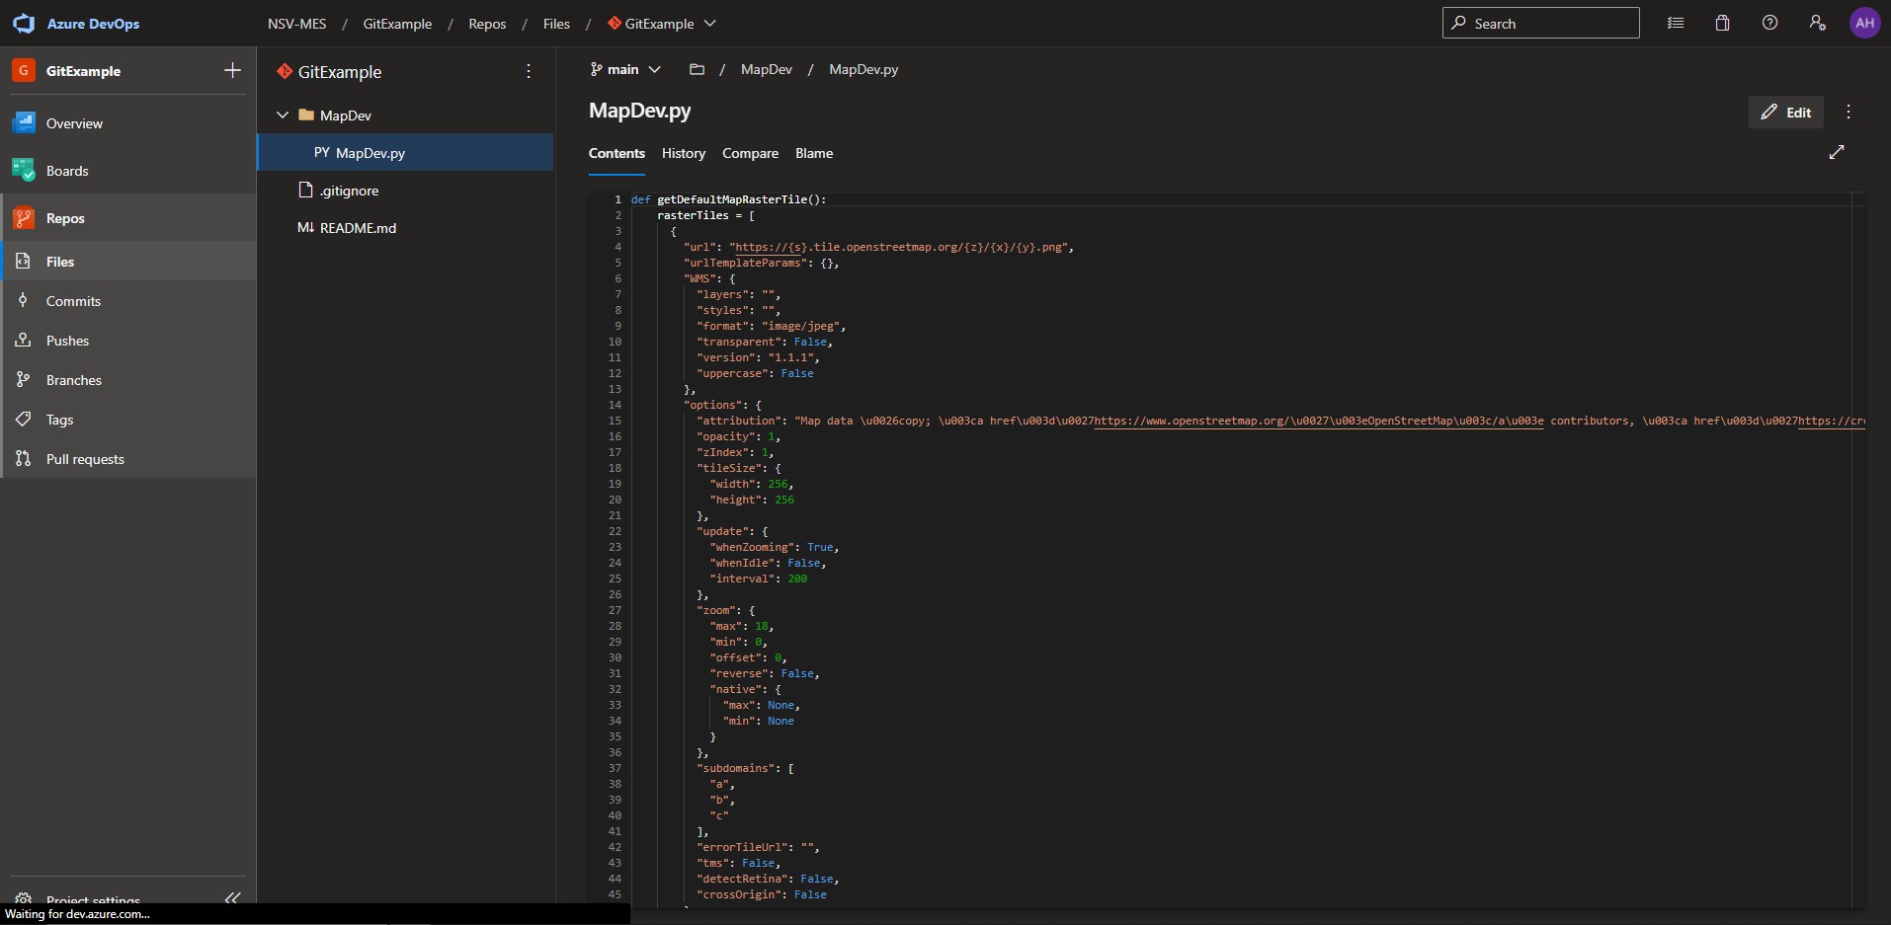Open the GitExample breadcrumb dropdown
The image size is (1891, 925).
coord(708,24)
